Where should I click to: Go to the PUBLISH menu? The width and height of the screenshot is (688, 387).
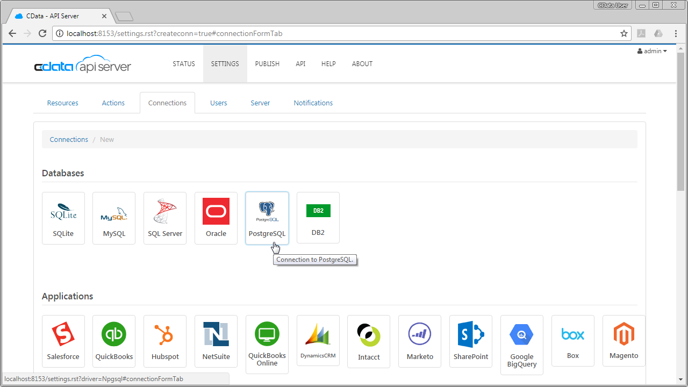click(267, 63)
